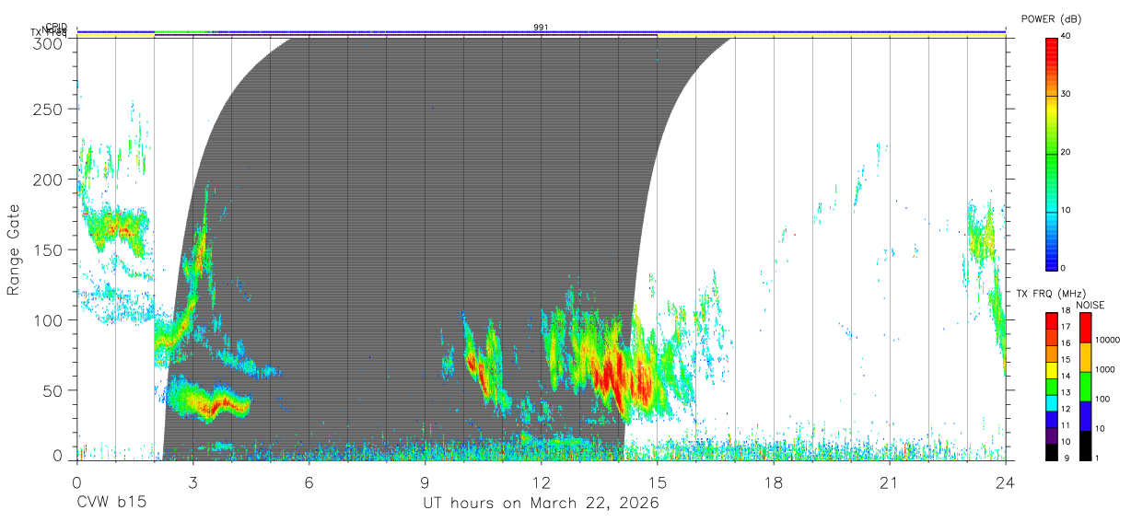
Task: Click the '21' hour tick on time axis
Action: coord(889,481)
